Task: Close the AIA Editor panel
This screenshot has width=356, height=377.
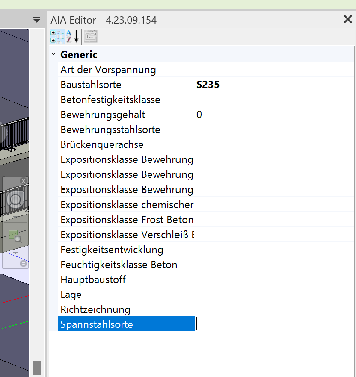Action: pos(347,19)
